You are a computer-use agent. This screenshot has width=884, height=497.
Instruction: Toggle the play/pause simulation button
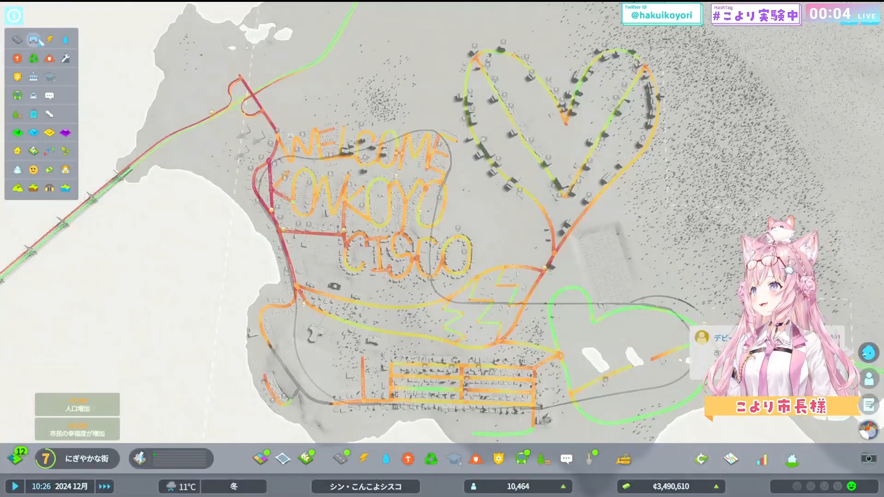pos(15,486)
